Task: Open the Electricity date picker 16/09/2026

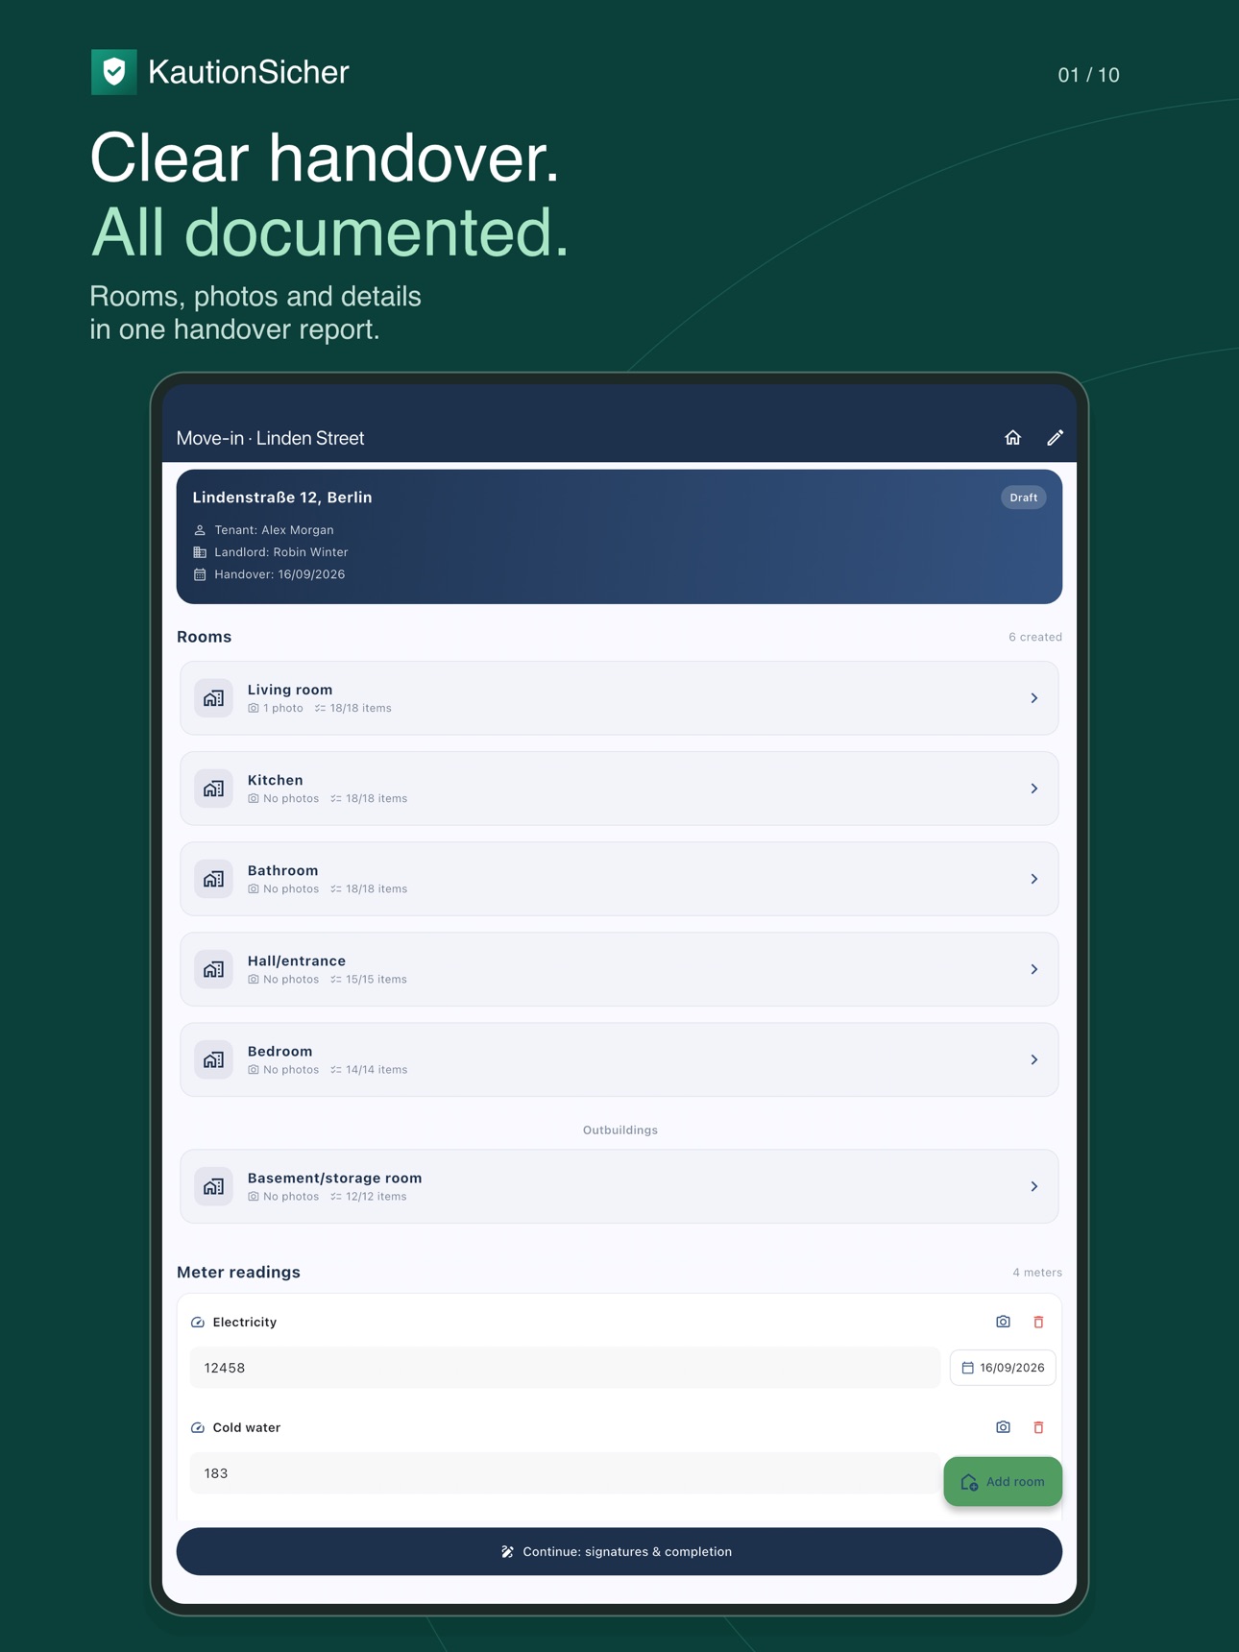Action: click(x=1003, y=1368)
